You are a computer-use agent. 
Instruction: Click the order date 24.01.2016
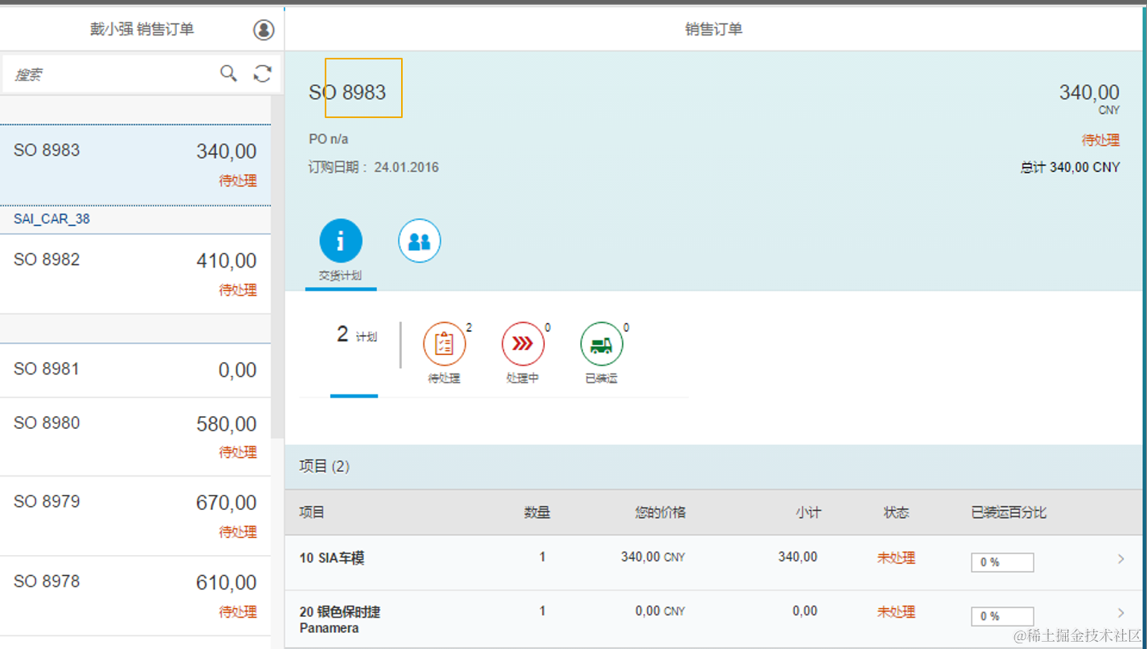point(406,168)
